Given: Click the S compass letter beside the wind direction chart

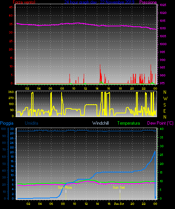Looking at the screenshot, I should pyautogui.click(x=164, y=105).
